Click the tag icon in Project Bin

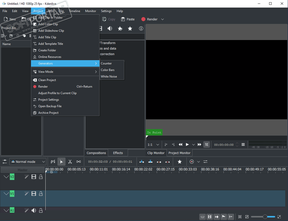[24, 35]
